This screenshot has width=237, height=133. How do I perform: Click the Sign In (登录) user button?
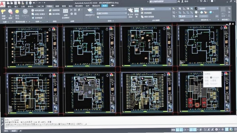point(185,1)
